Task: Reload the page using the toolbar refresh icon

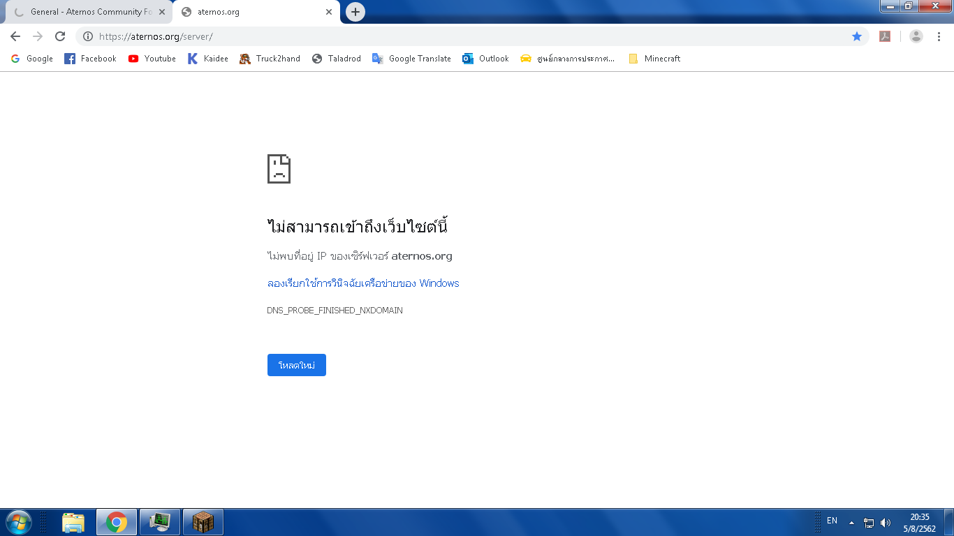Action: click(x=60, y=36)
